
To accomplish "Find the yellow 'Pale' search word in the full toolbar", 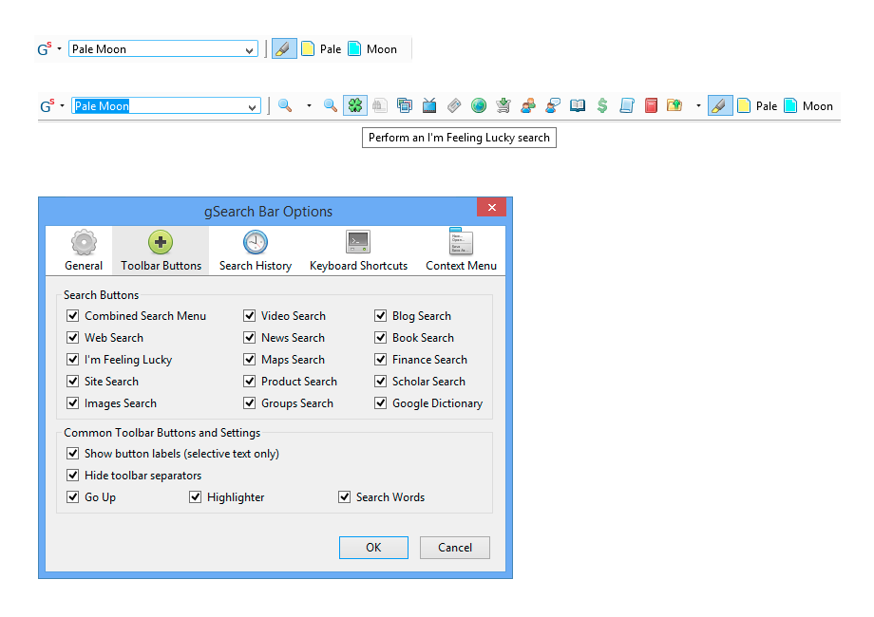I will click(757, 105).
